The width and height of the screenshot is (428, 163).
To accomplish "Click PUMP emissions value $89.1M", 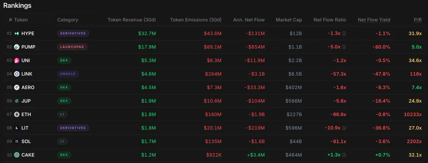I will click(213, 47).
